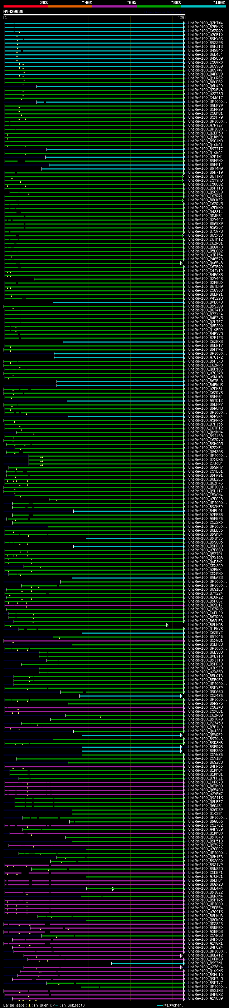Screen dimensions: 229x1008
Task: Select entry UniRef100_A2Z6X4
Action: pos(205,967)
